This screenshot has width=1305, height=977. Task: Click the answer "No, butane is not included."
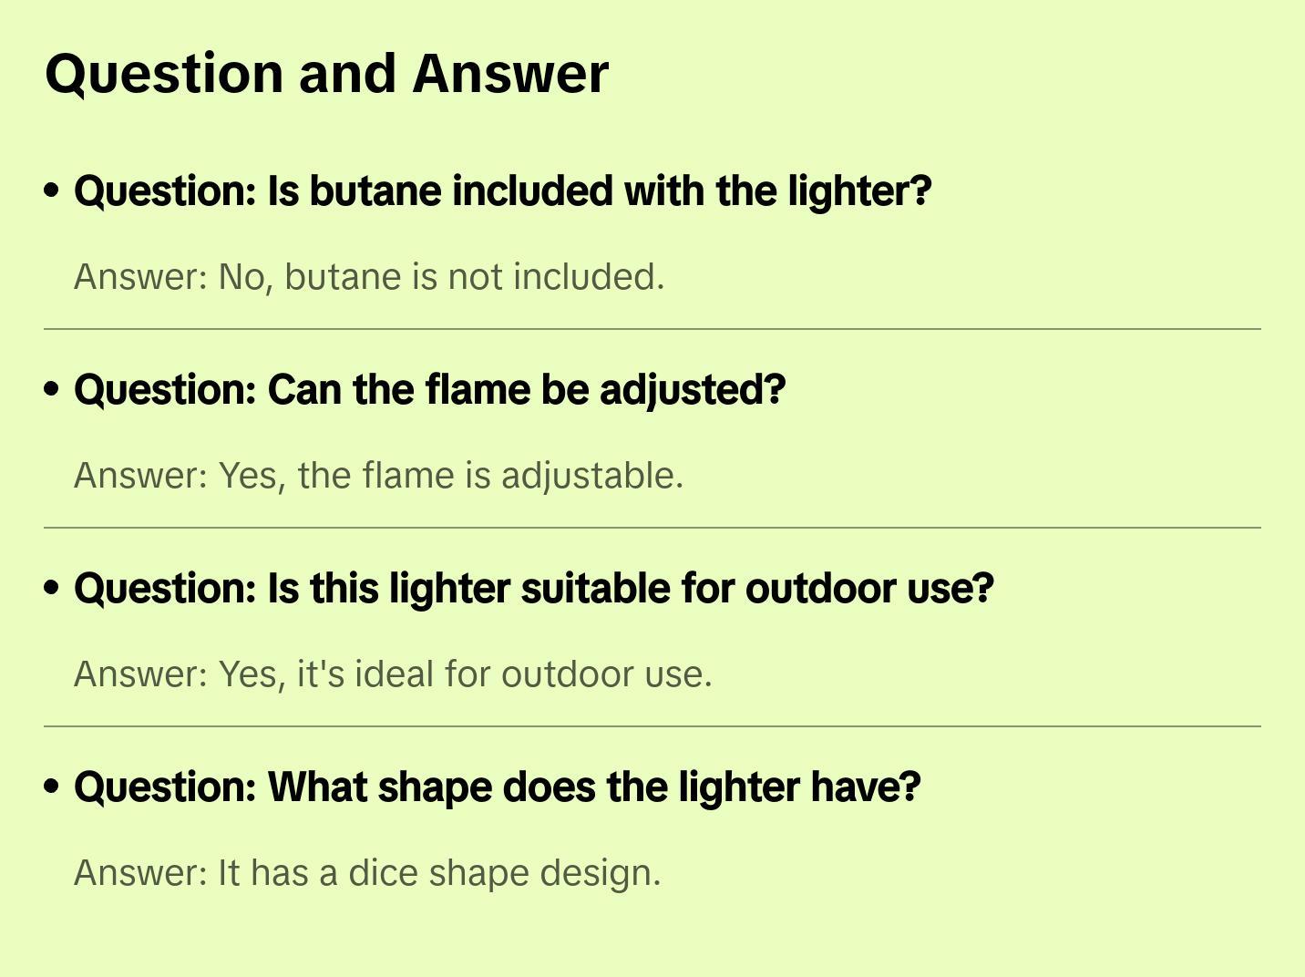pyautogui.click(x=369, y=277)
